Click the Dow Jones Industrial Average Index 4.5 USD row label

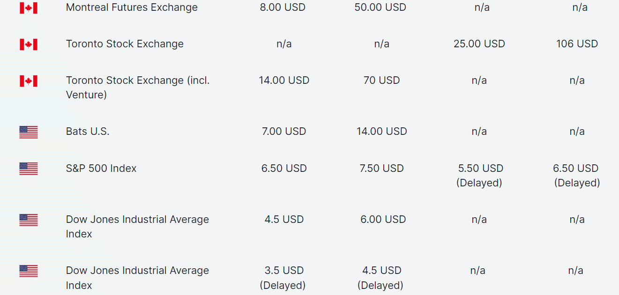click(137, 227)
